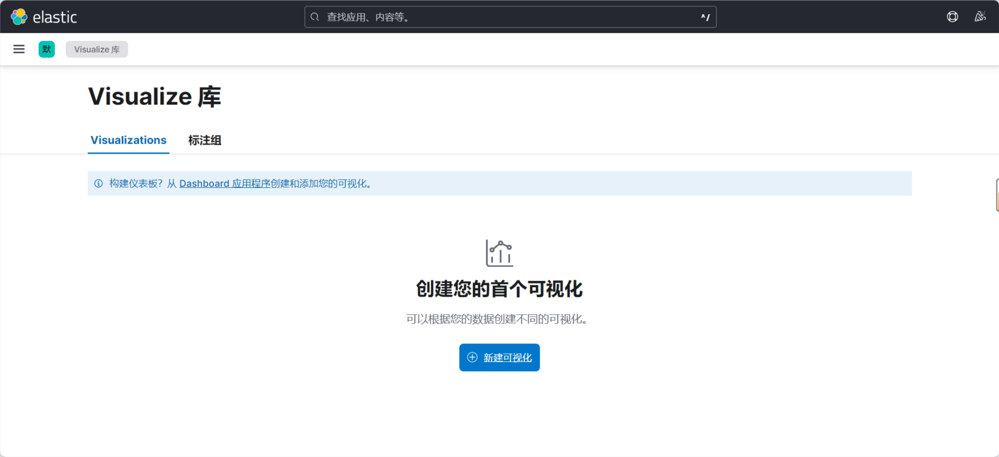Switch to the 标注组 tab
The image size is (999, 457).
point(205,140)
